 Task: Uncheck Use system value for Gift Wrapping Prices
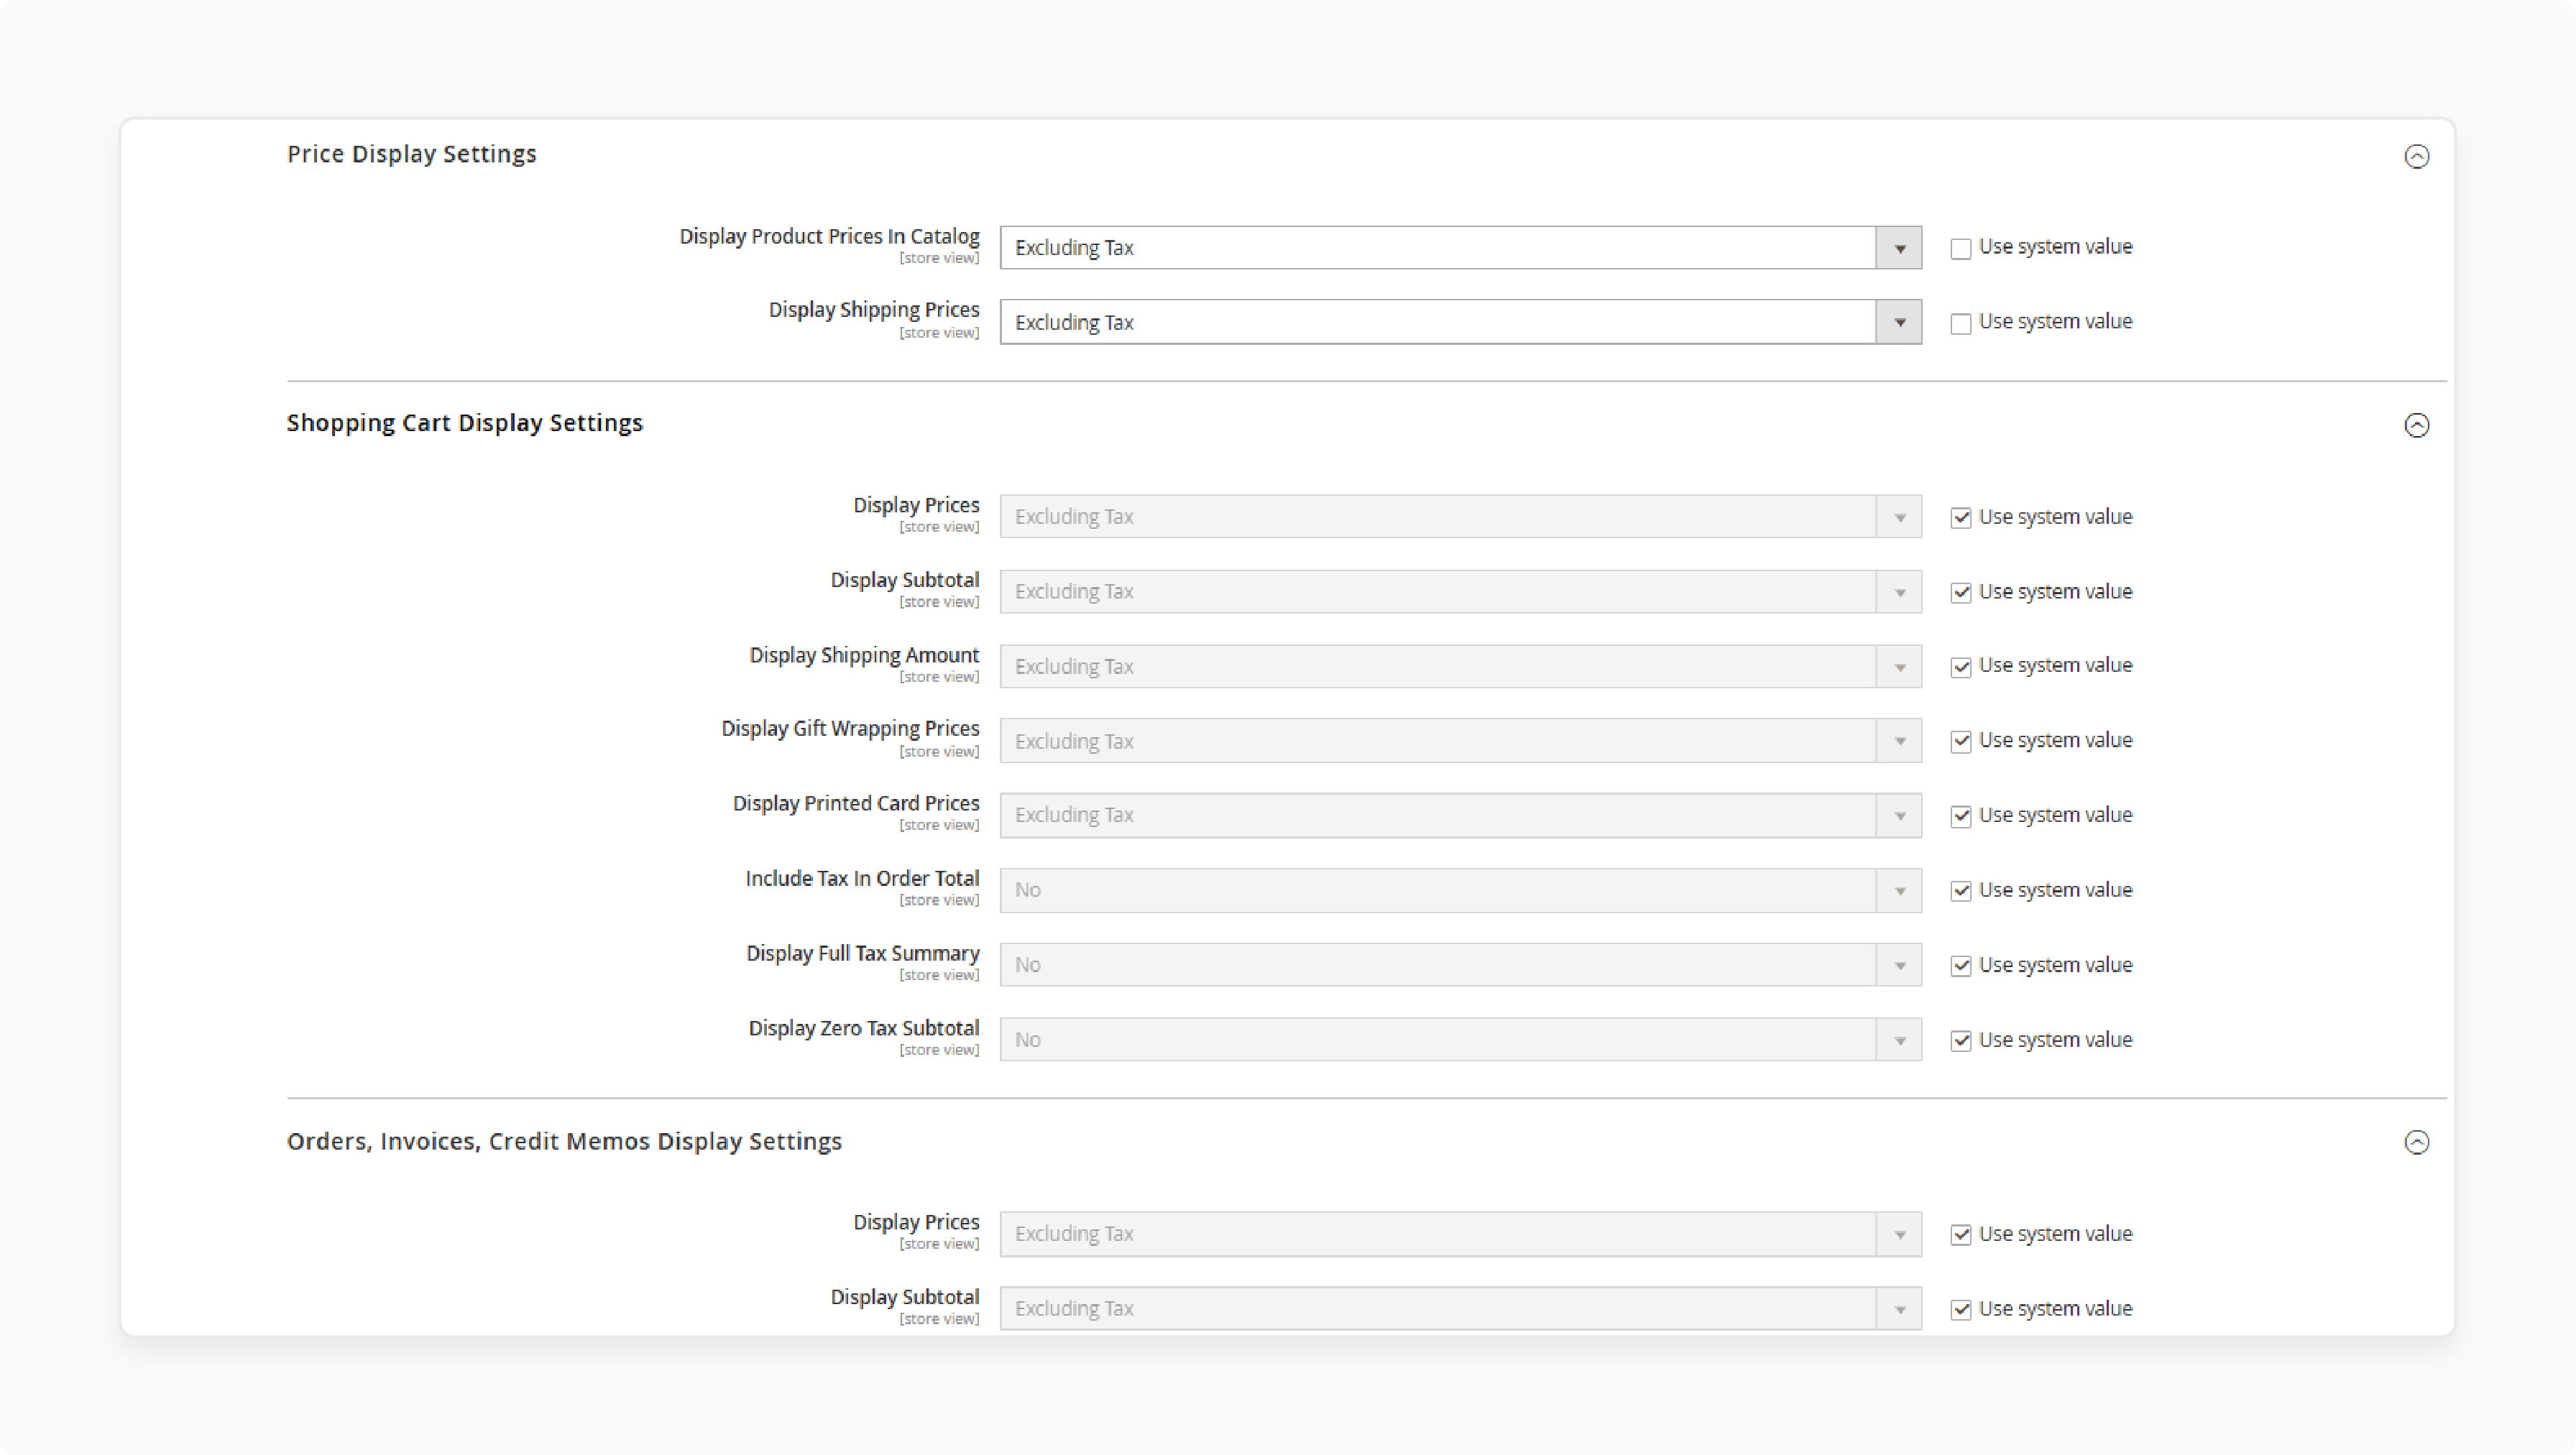[1960, 741]
